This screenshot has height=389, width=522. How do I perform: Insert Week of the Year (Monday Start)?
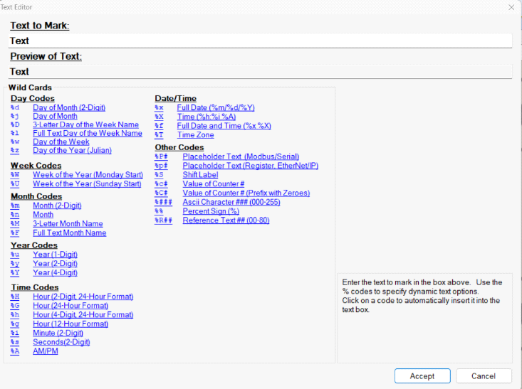(87, 175)
